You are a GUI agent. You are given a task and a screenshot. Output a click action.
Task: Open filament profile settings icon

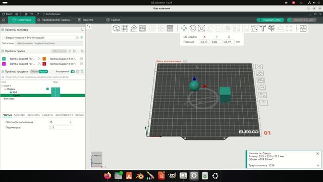pyautogui.click(x=82, y=51)
